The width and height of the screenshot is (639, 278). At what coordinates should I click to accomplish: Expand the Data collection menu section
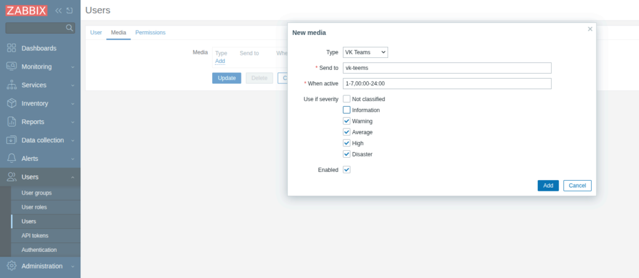click(41, 140)
